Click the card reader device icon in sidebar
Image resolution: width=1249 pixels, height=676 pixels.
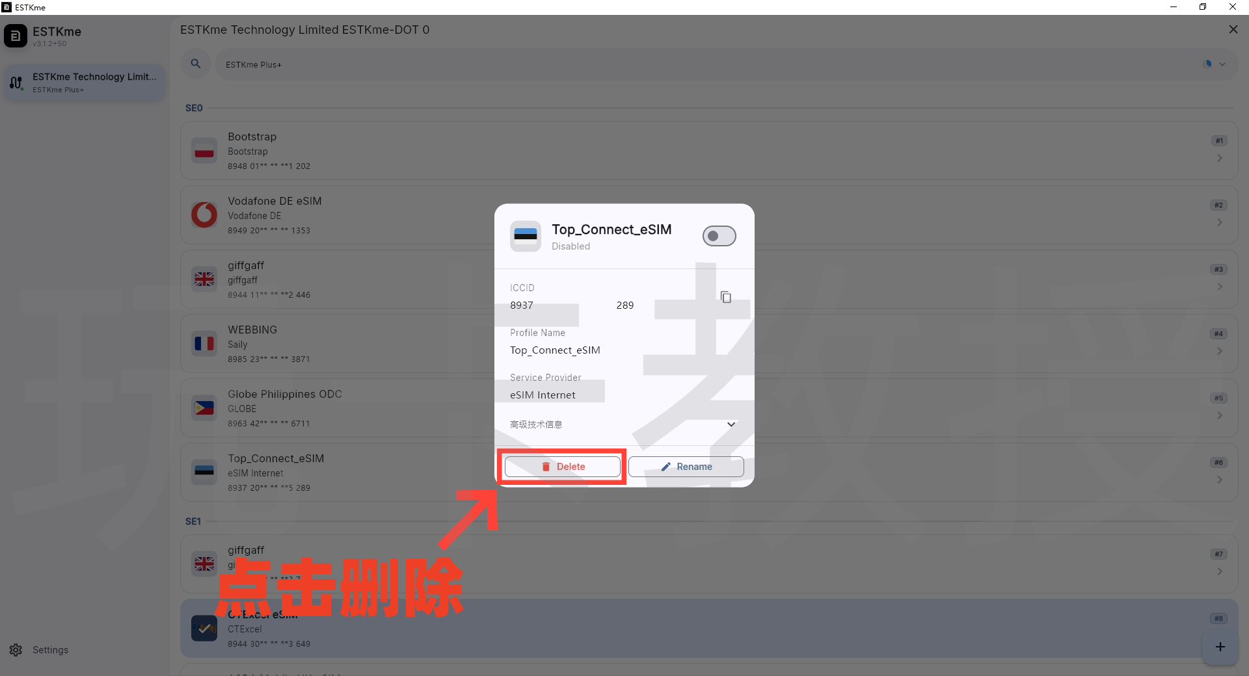point(16,83)
